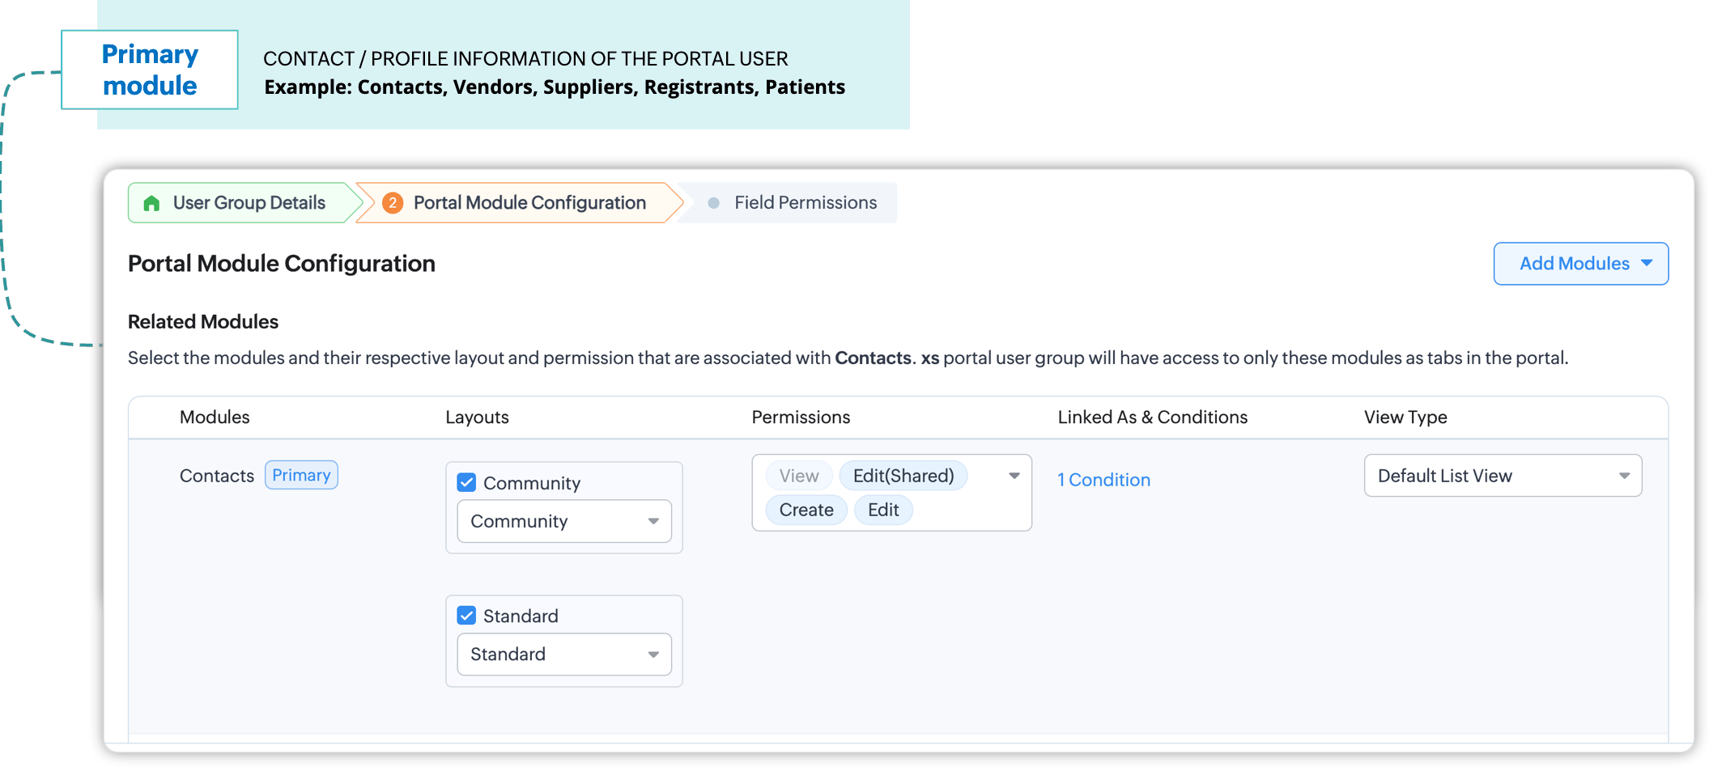
Task: Click the Add Modules caret arrow
Action: (x=1647, y=263)
